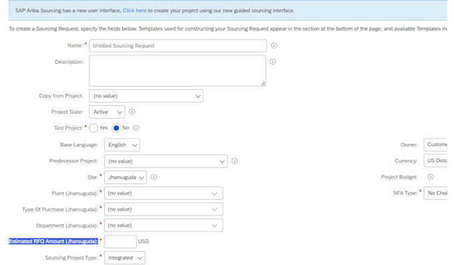Viewport: 454px width, 265px height.
Task: Expand the Plant (Jharsuguda) dropdown
Action: pos(164,193)
